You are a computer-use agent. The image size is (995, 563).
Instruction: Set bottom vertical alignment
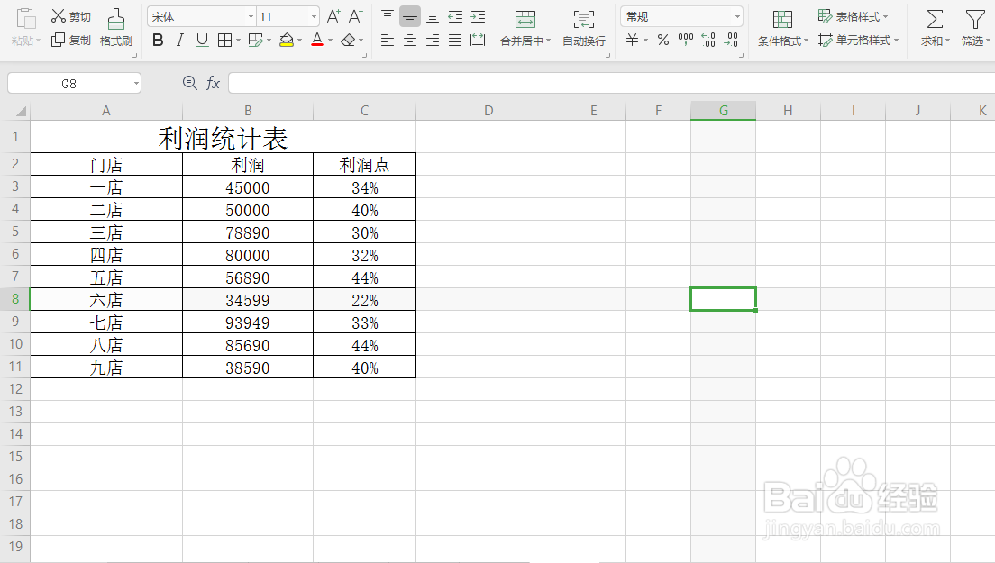point(433,16)
